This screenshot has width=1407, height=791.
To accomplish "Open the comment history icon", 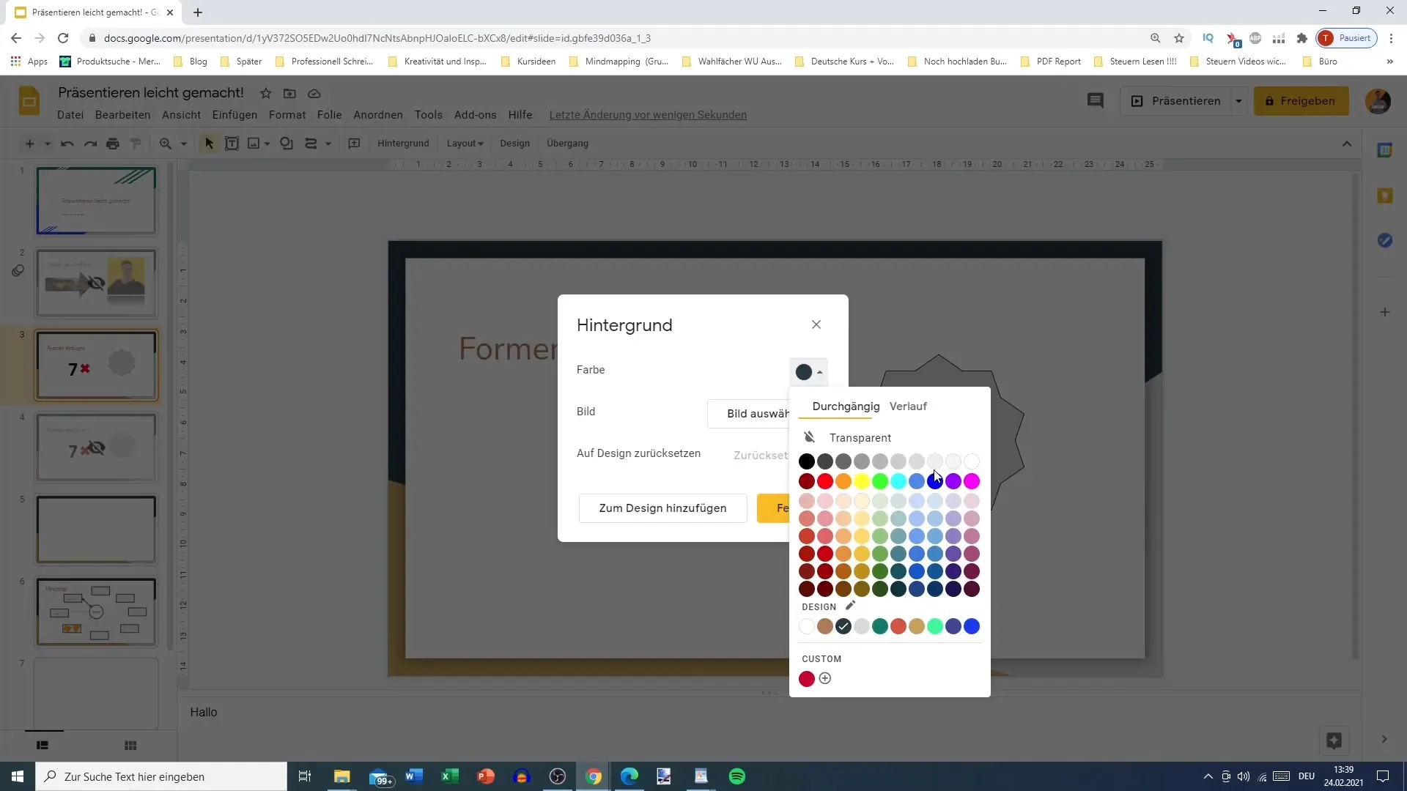I will [x=1095, y=101].
